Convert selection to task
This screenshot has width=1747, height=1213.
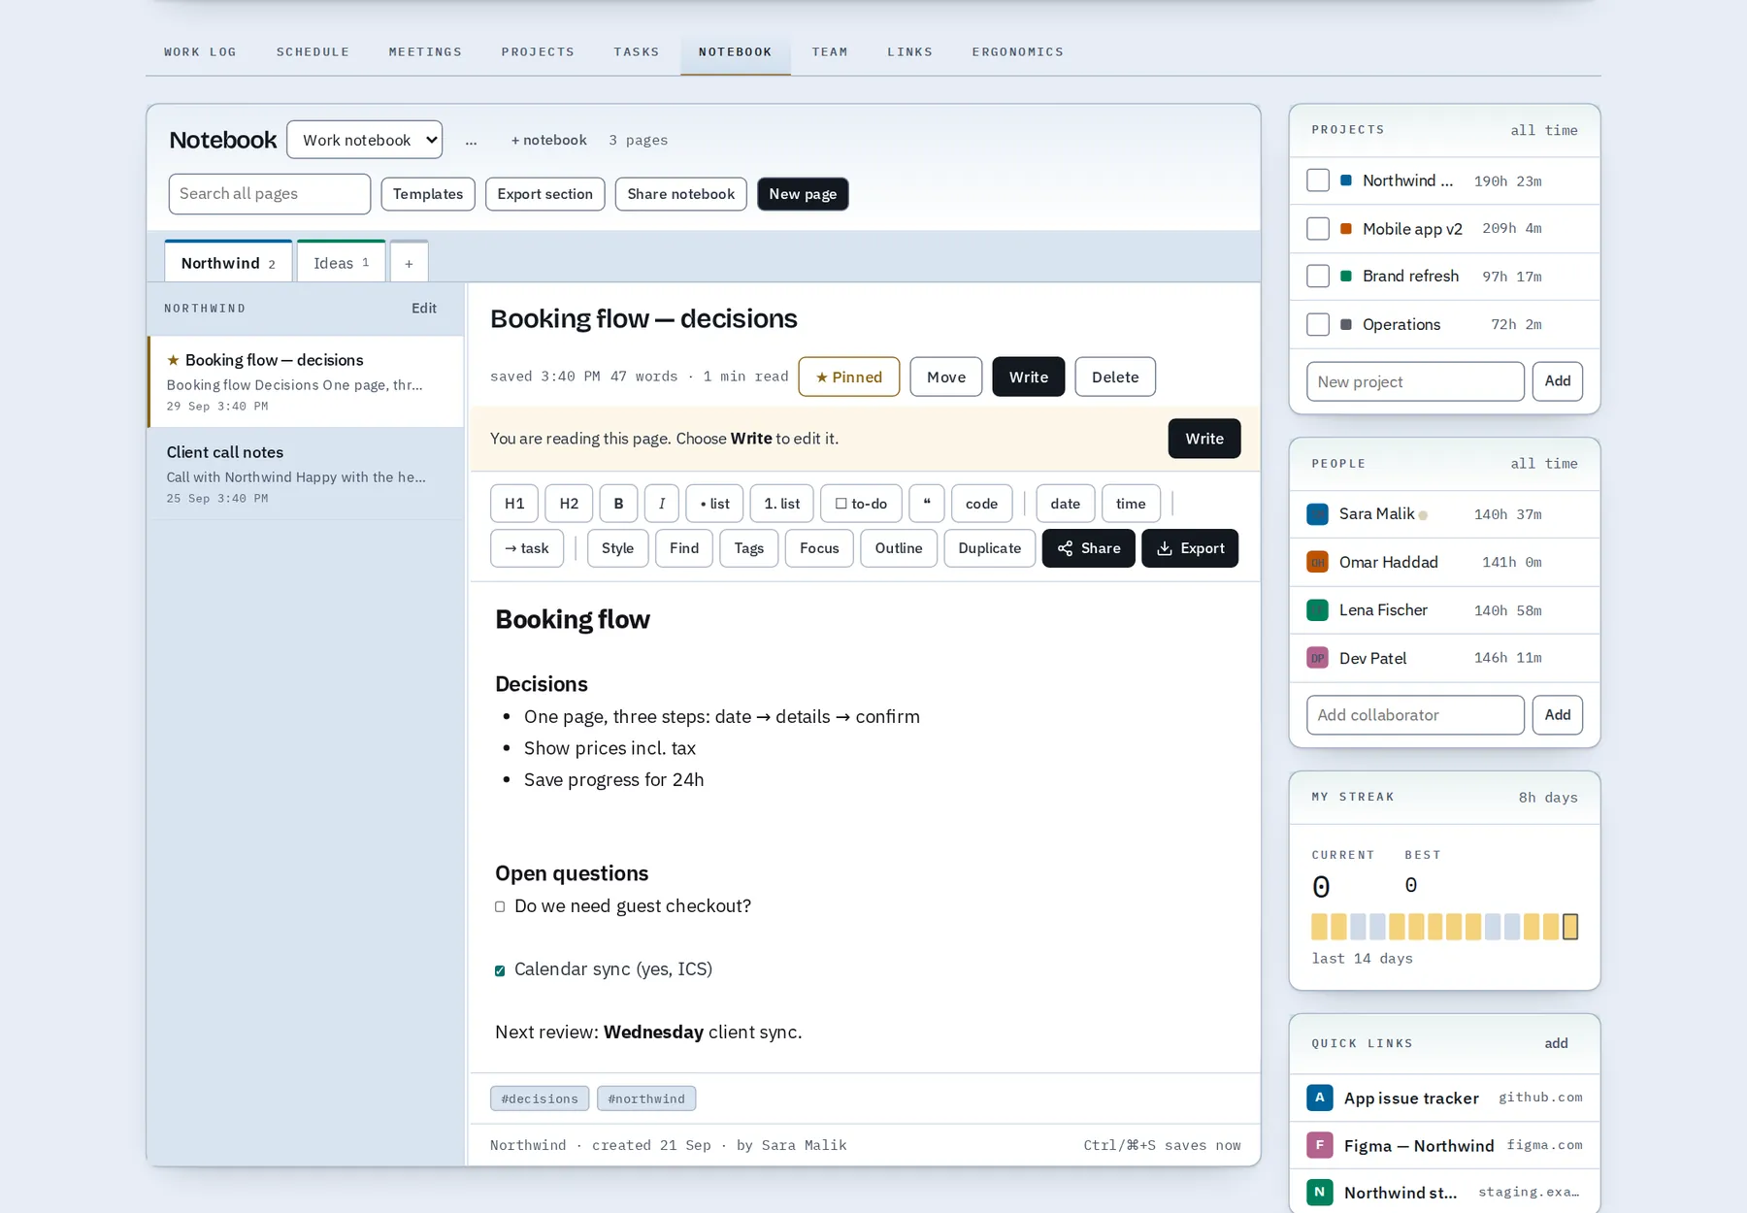(x=527, y=548)
